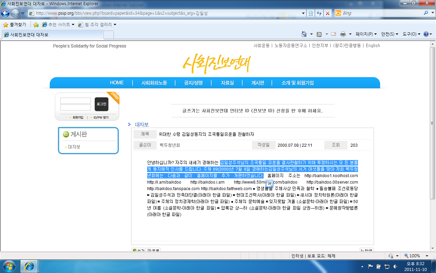Refresh the page with the reload icon
The height and width of the screenshot is (273, 436).
(x=319, y=13)
